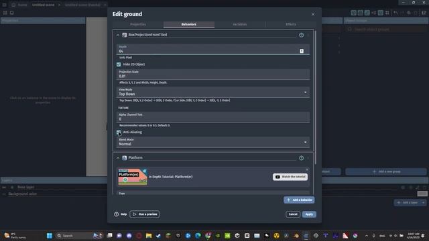Show hidden system tray icons
The width and height of the screenshot is (429, 241).
pyautogui.click(x=367, y=236)
